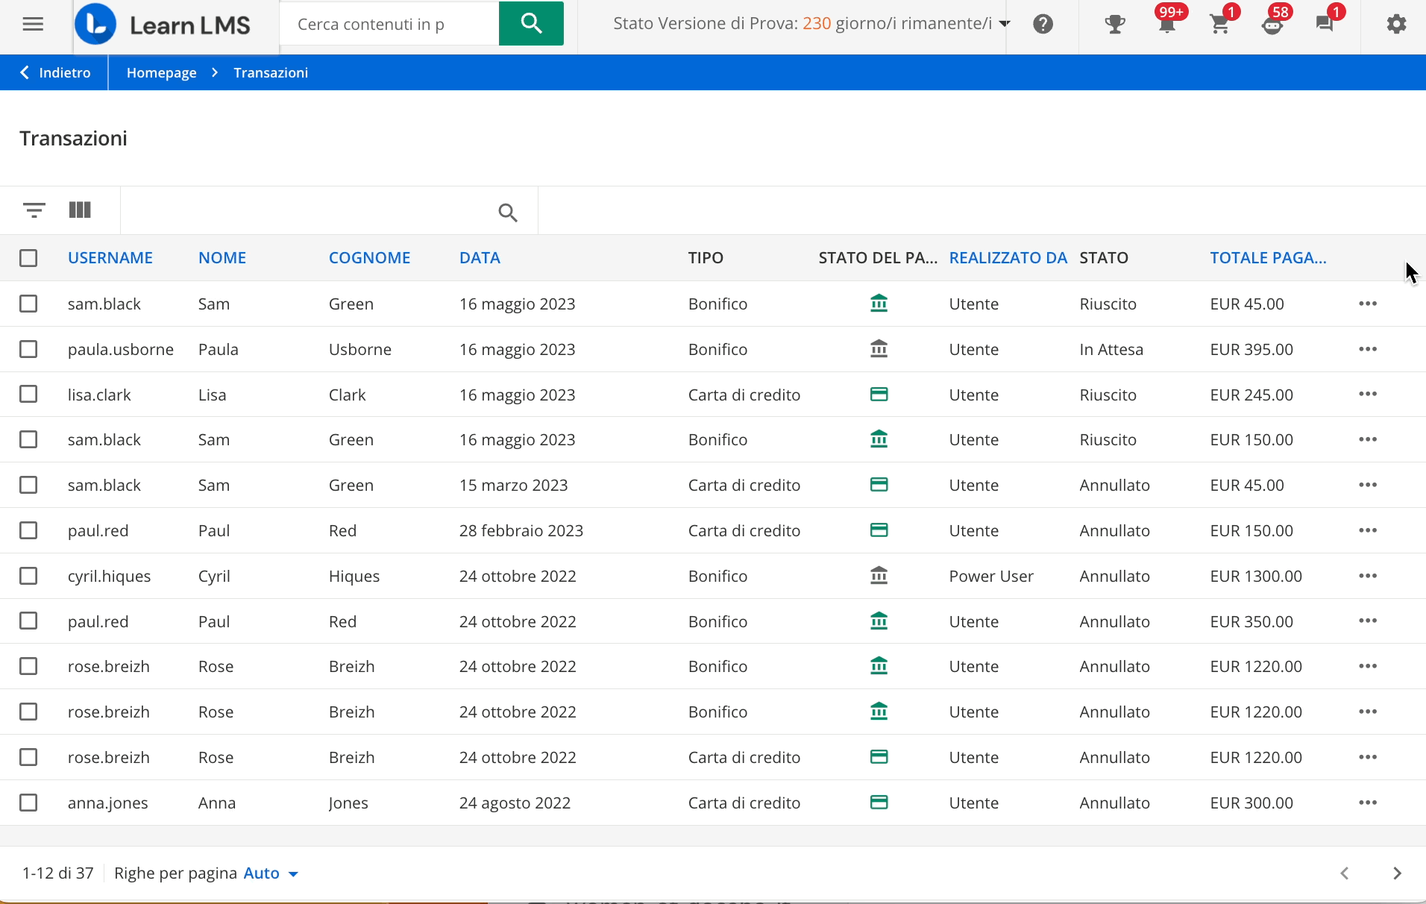
Task: Click 'Hiques' surname cell
Action: click(x=354, y=576)
